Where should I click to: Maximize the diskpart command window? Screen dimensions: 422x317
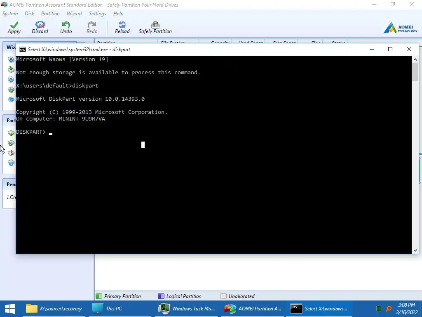390,49
